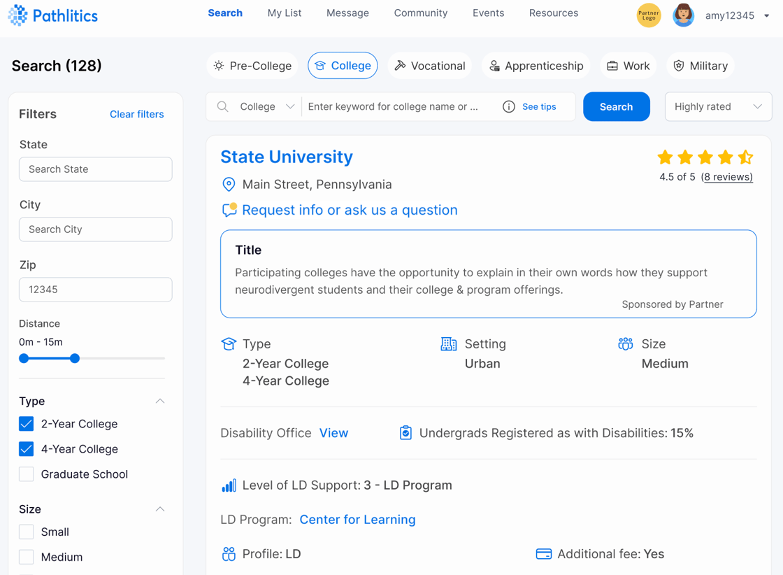This screenshot has width=783, height=575.
Task: Click the Clear filters link
Action: click(136, 114)
